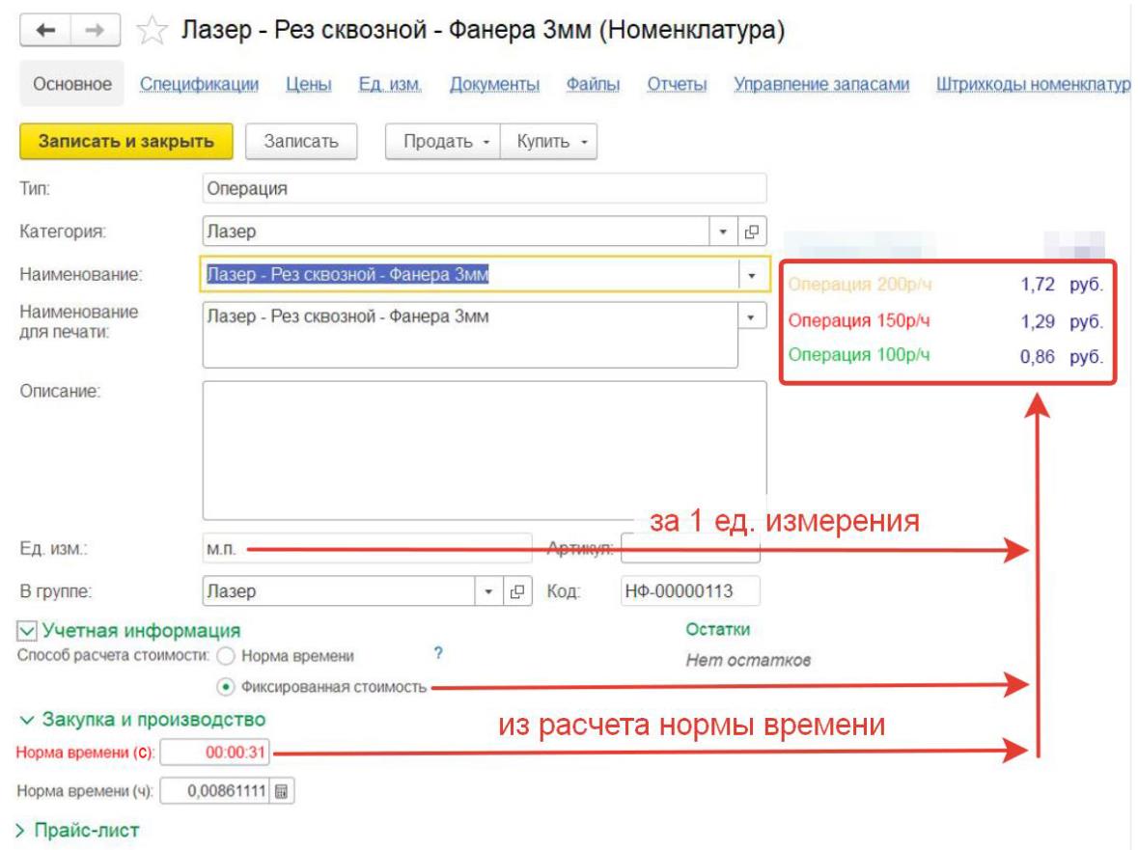Click the Норма времени (с) time field
This screenshot has height=850, width=1138.
click(x=216, y=753)
